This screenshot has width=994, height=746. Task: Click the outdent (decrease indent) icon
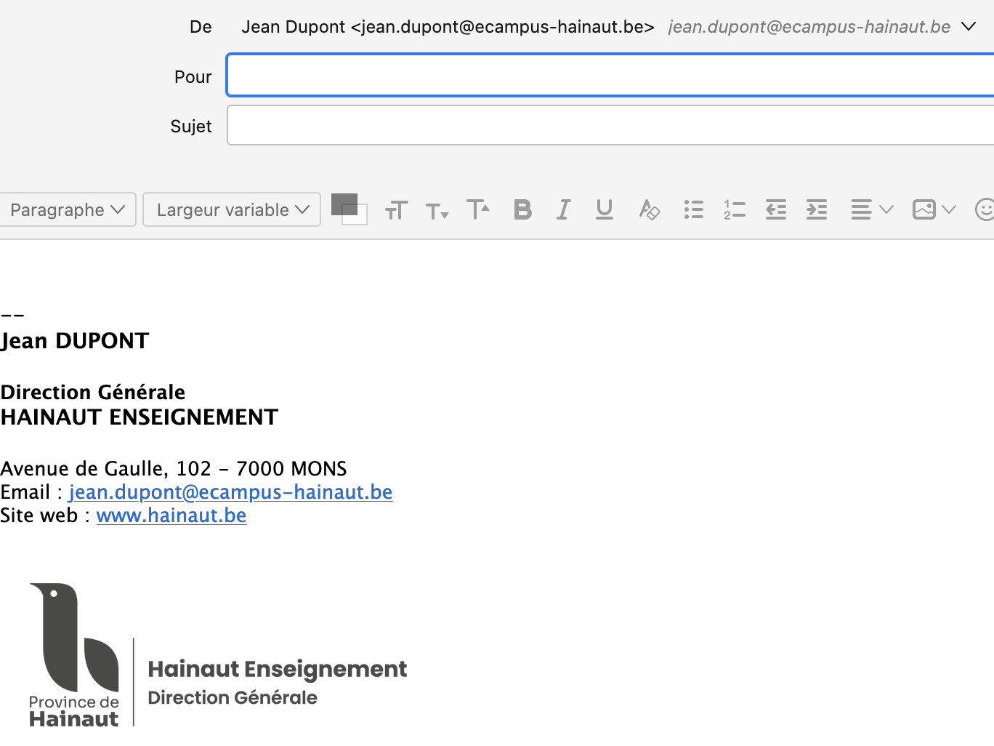(776, 210)
